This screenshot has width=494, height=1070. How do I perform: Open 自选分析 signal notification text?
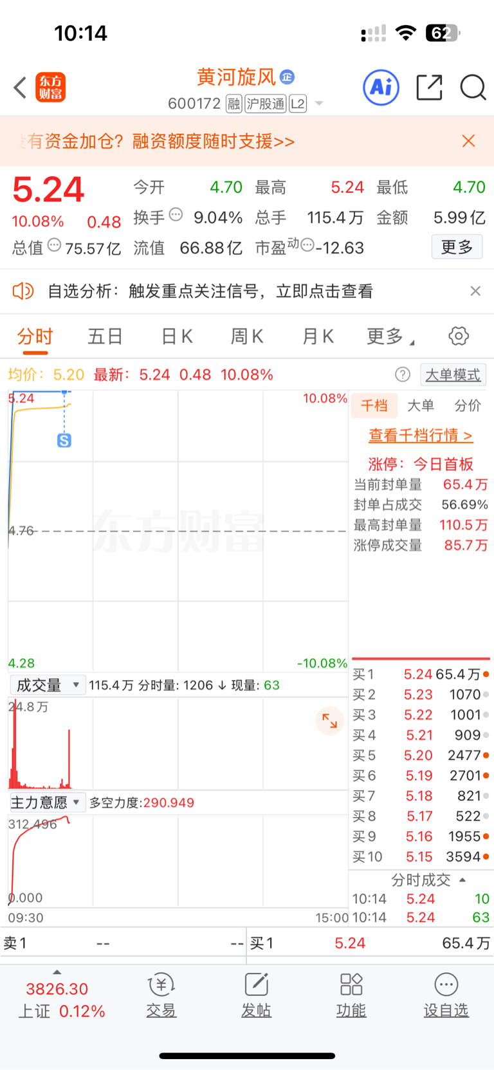pos(210,291)
